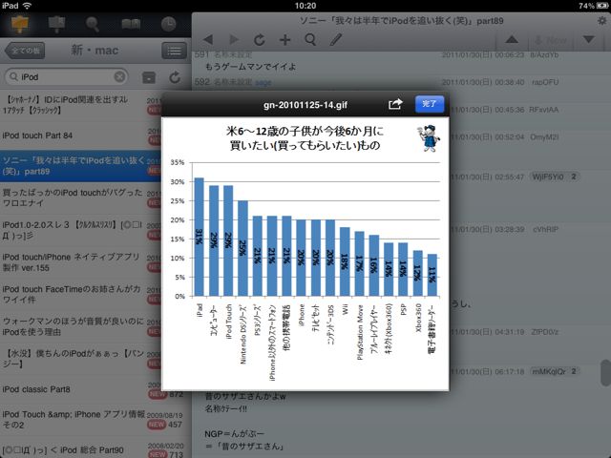Tap the forward arrow in thread toolbar
Screen dimensions: 611x458
tap(234, 40)
